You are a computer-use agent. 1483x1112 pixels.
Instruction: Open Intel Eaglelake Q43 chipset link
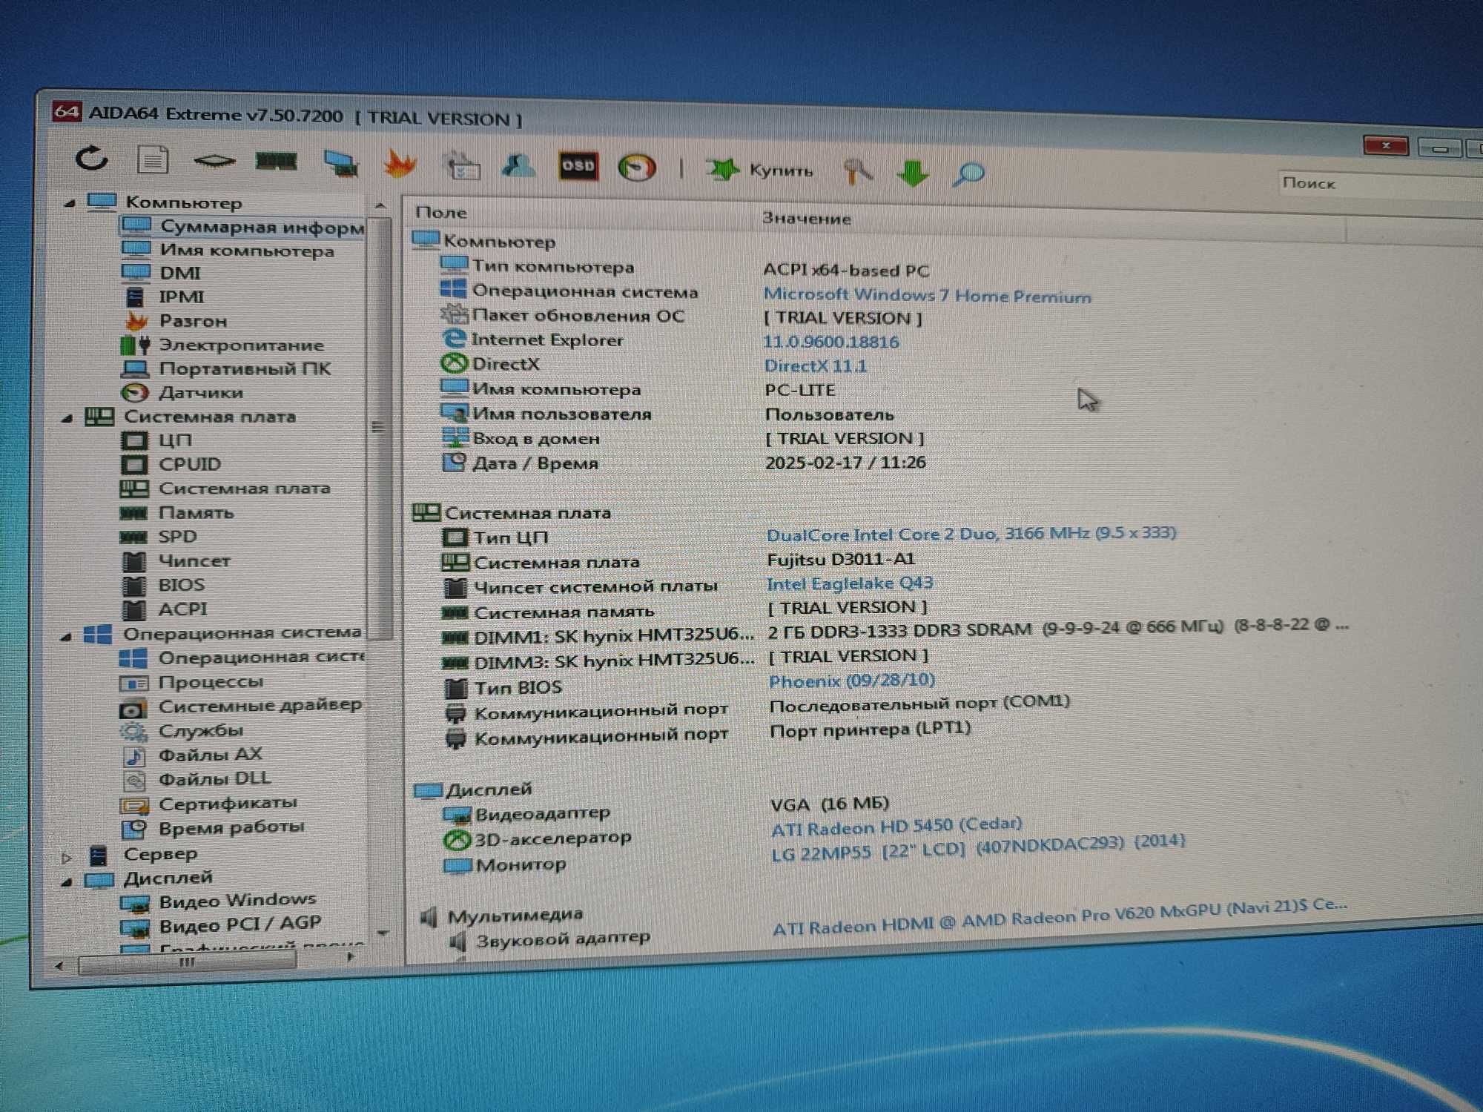point(850,583)
